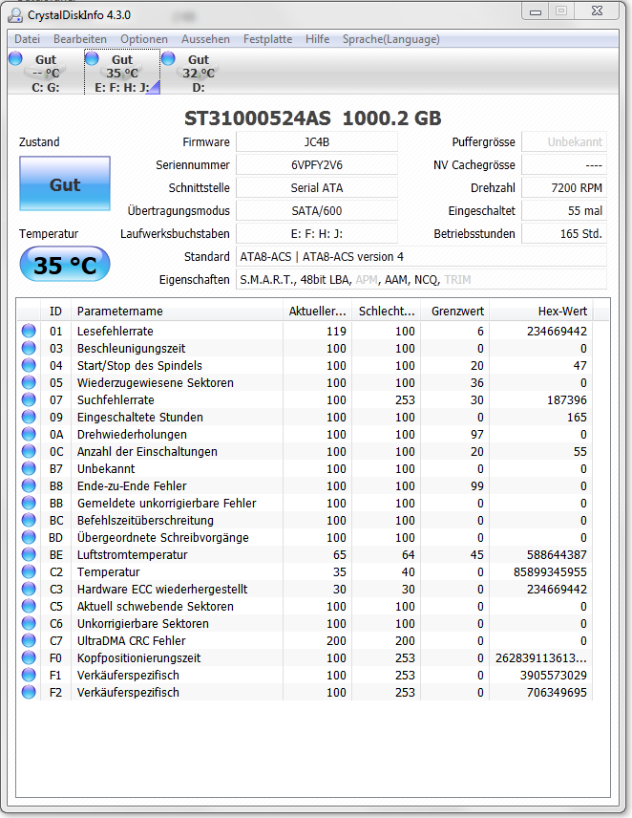Click the Drehzahl field 7200 RPM
Screen dimensions: 632x818
pyautogui.click(x=564, y=188)
